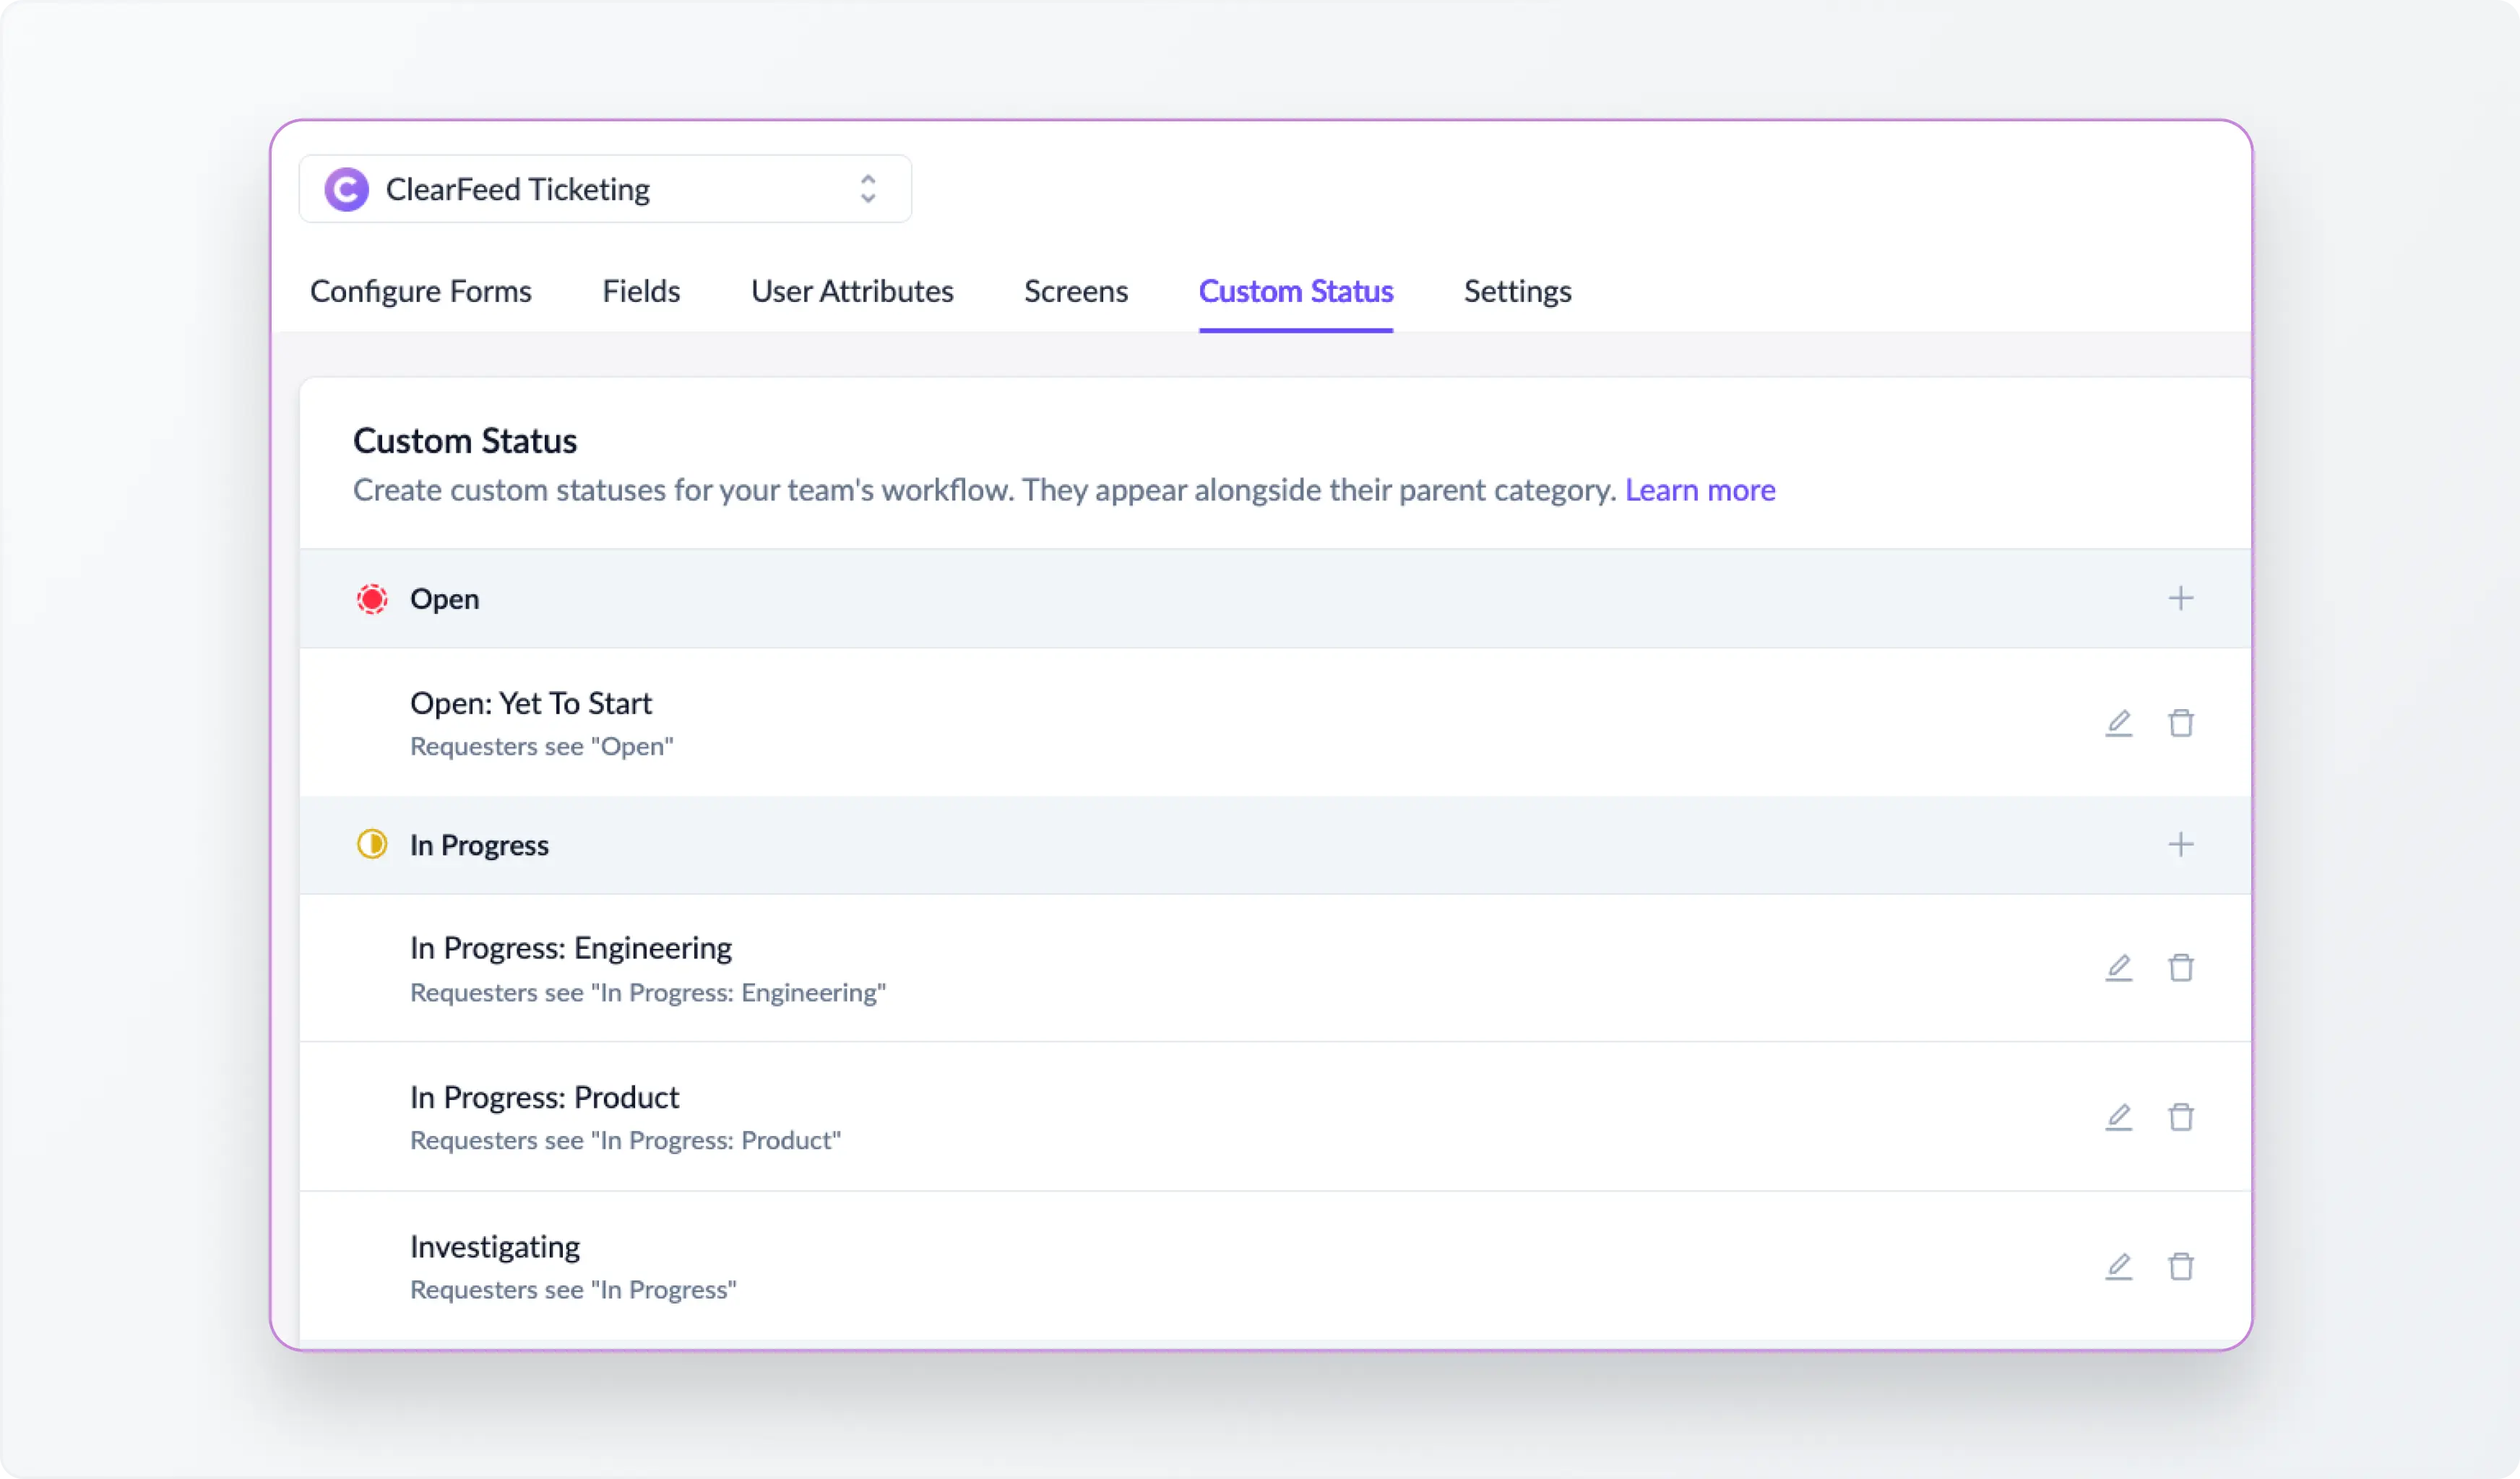Click the 'Open: Yet To Start' status name

pos(530,703)
